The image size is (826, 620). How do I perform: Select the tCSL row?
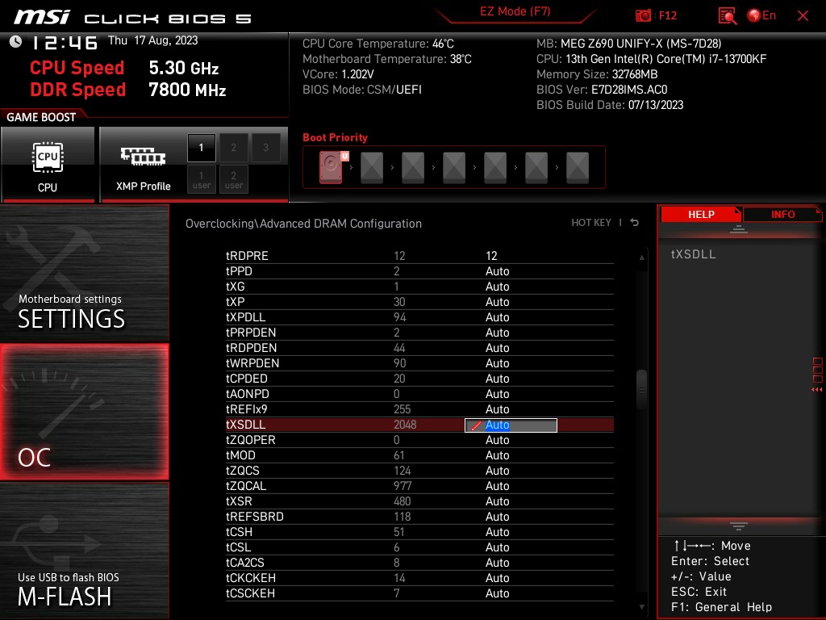pos(419,547)
